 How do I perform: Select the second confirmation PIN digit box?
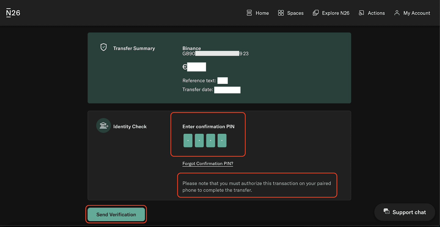coord(199,141)
